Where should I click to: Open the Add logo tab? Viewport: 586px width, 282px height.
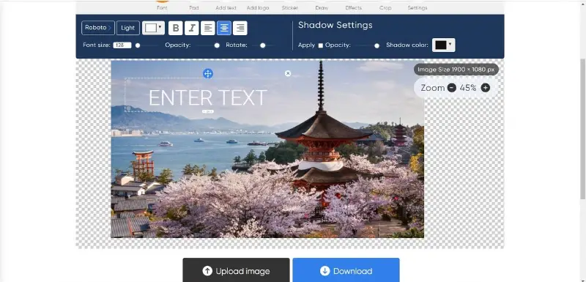258,7
